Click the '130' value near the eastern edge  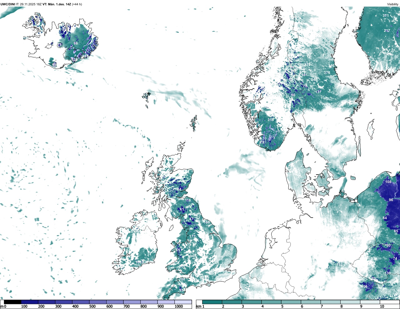tap(387, 273)
